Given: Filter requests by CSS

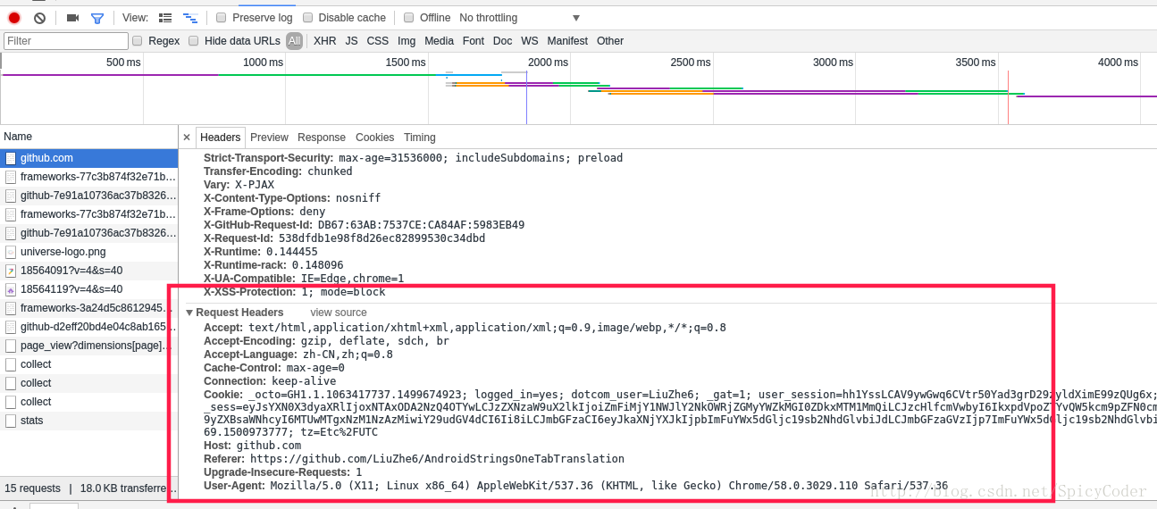Looking at the screenshot, I should (x=378, y=41).
